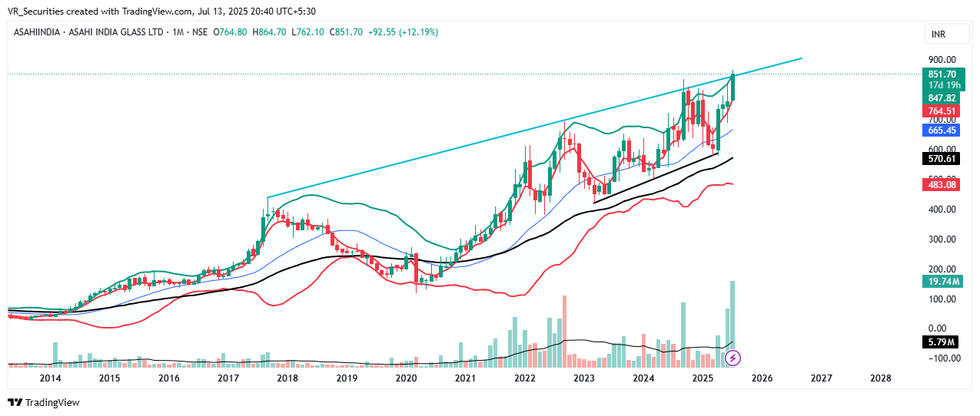Click the red 483.08 price label

pyautogui.click(x=942, y=185)
